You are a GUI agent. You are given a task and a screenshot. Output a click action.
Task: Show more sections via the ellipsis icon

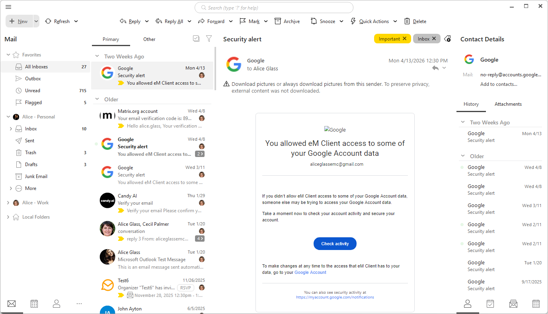click(79, 304)
